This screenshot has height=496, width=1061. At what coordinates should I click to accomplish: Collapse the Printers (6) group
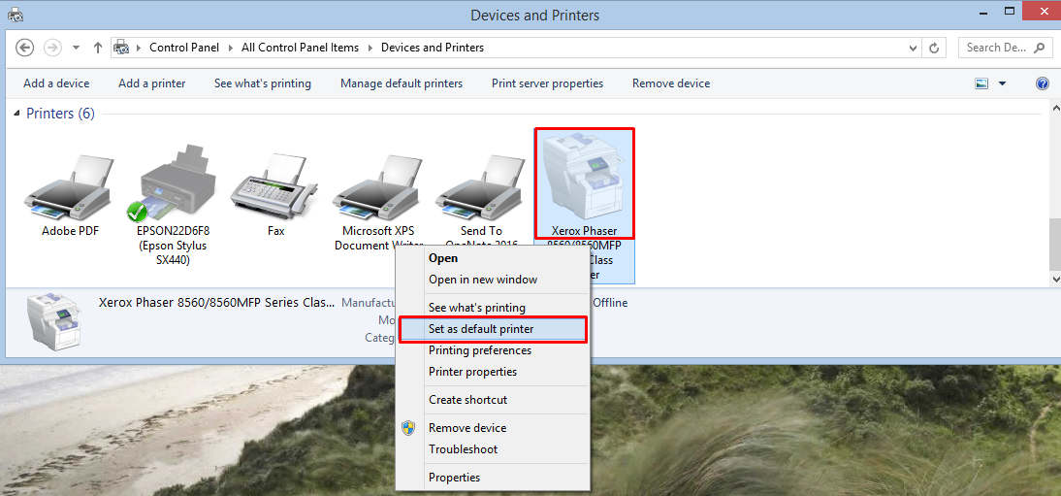(17, 114)
